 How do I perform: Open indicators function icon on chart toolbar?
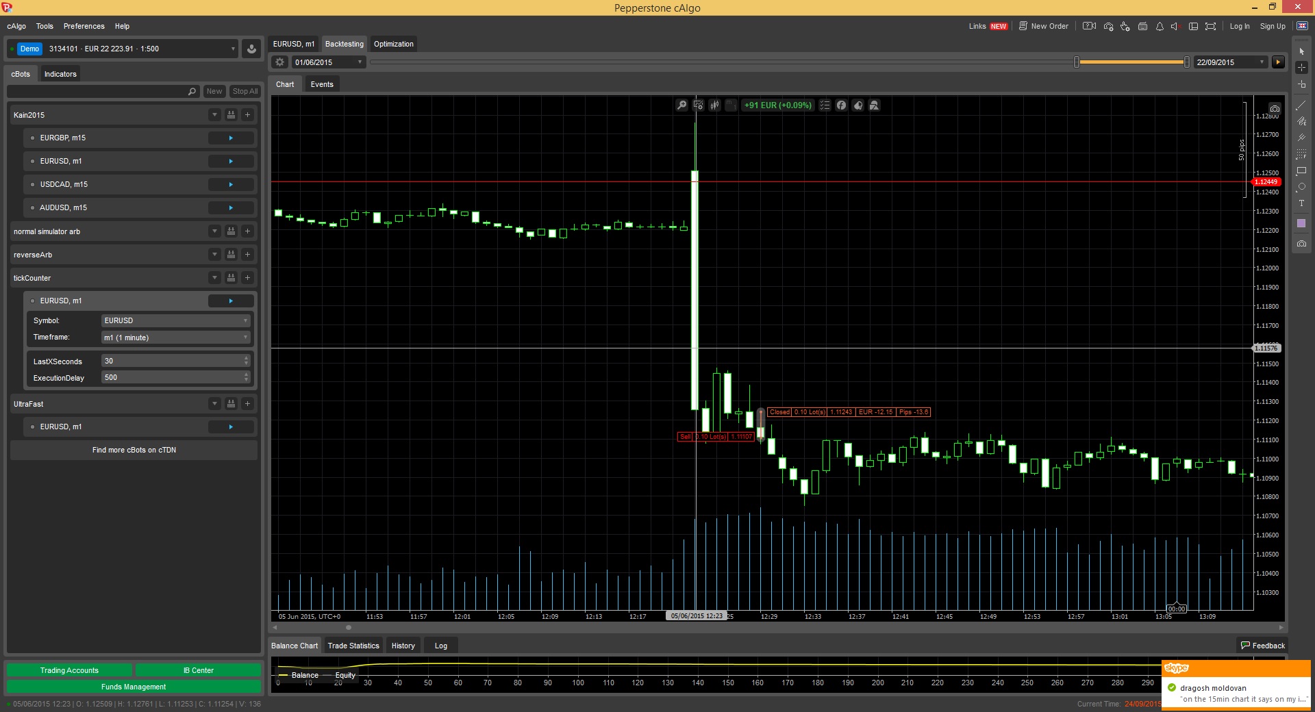tap(841, 105)
